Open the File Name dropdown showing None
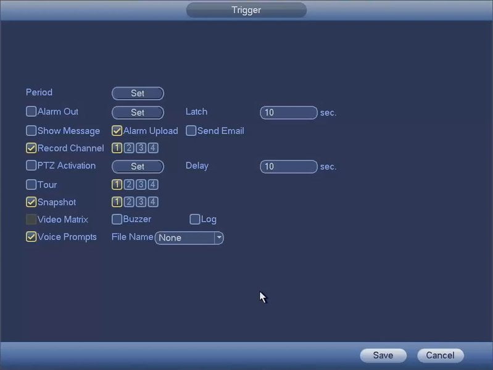 click(x=189, y=238)
